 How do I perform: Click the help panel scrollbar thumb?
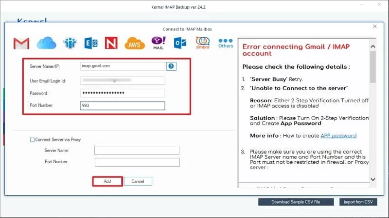click(x=372, y=67)
